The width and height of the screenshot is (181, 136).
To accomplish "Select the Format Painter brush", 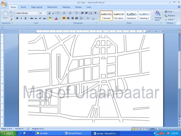I will pyautogui.click(x=11, y=20).
